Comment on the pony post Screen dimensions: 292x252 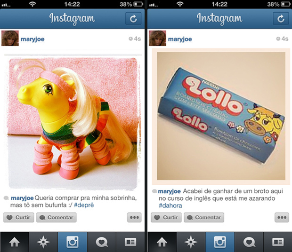pos(57,217)
